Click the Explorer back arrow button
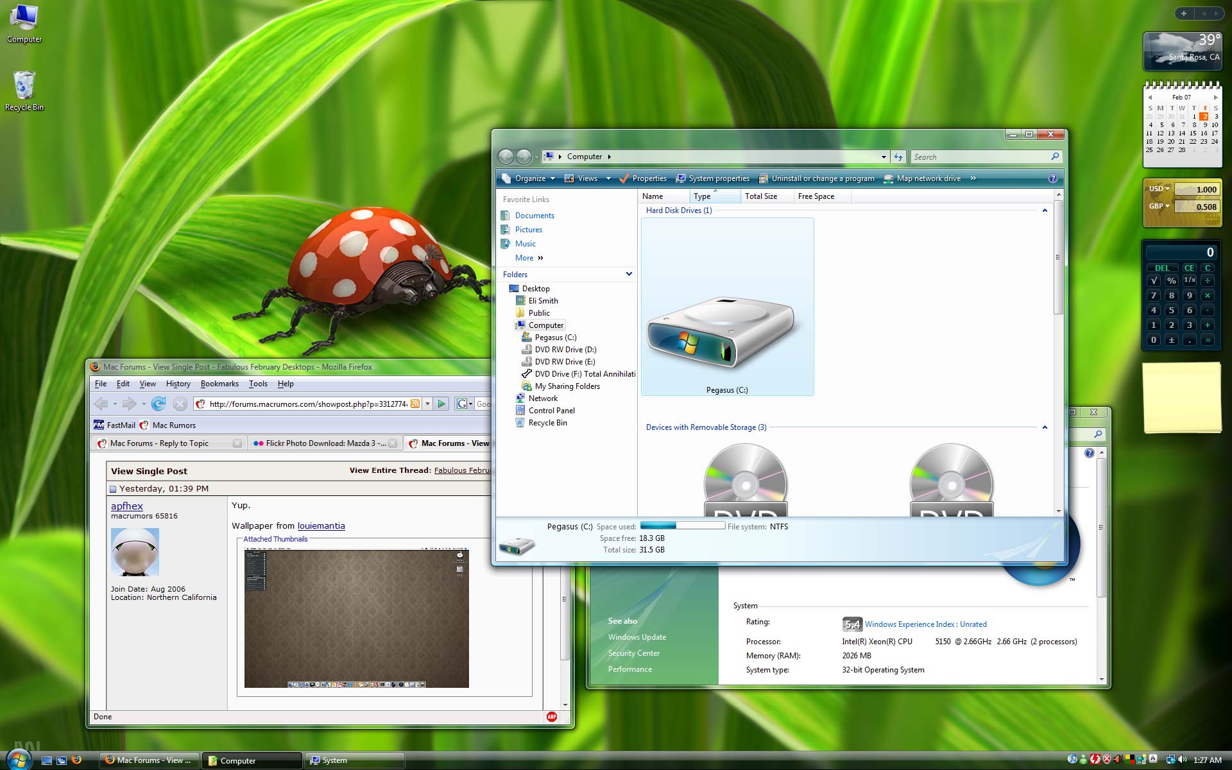 coord(506,157)
